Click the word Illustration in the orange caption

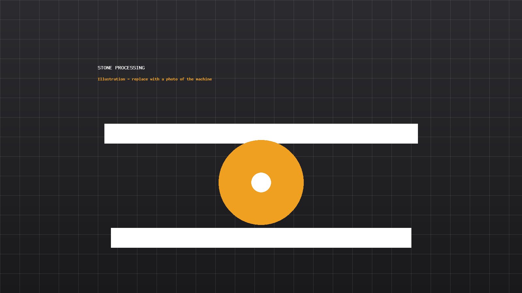111,79
